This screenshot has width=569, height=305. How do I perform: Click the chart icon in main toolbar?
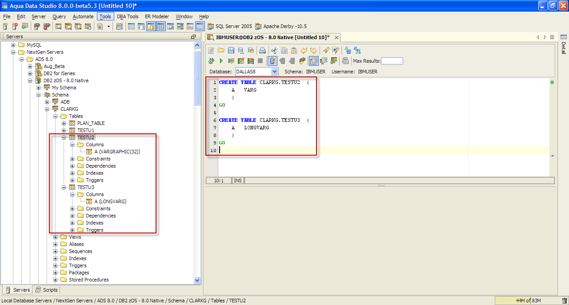coord(190,27)
